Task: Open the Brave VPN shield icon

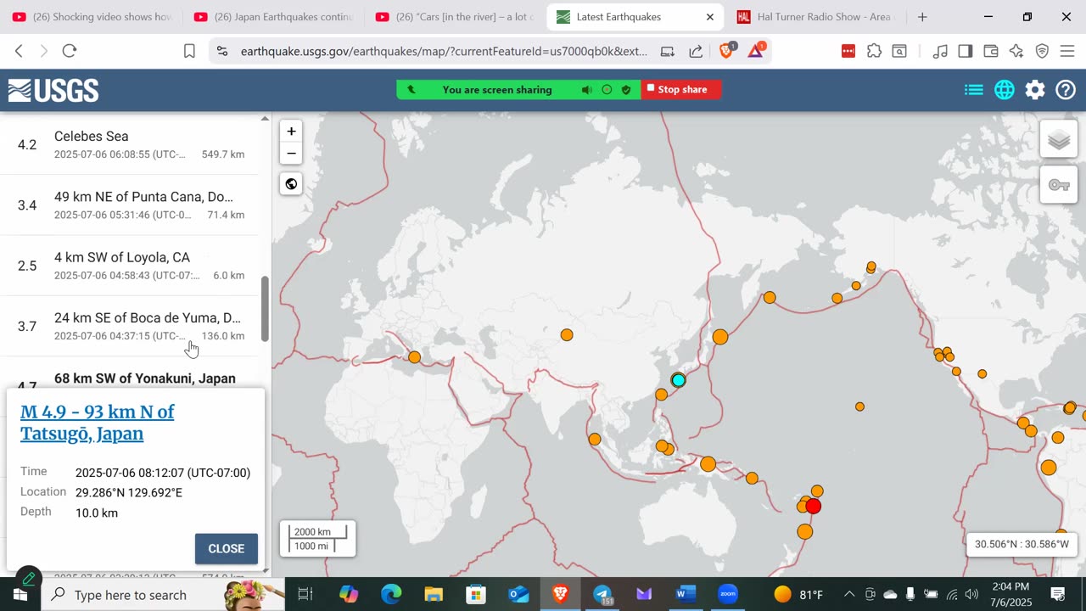Action: point(1042,51)
